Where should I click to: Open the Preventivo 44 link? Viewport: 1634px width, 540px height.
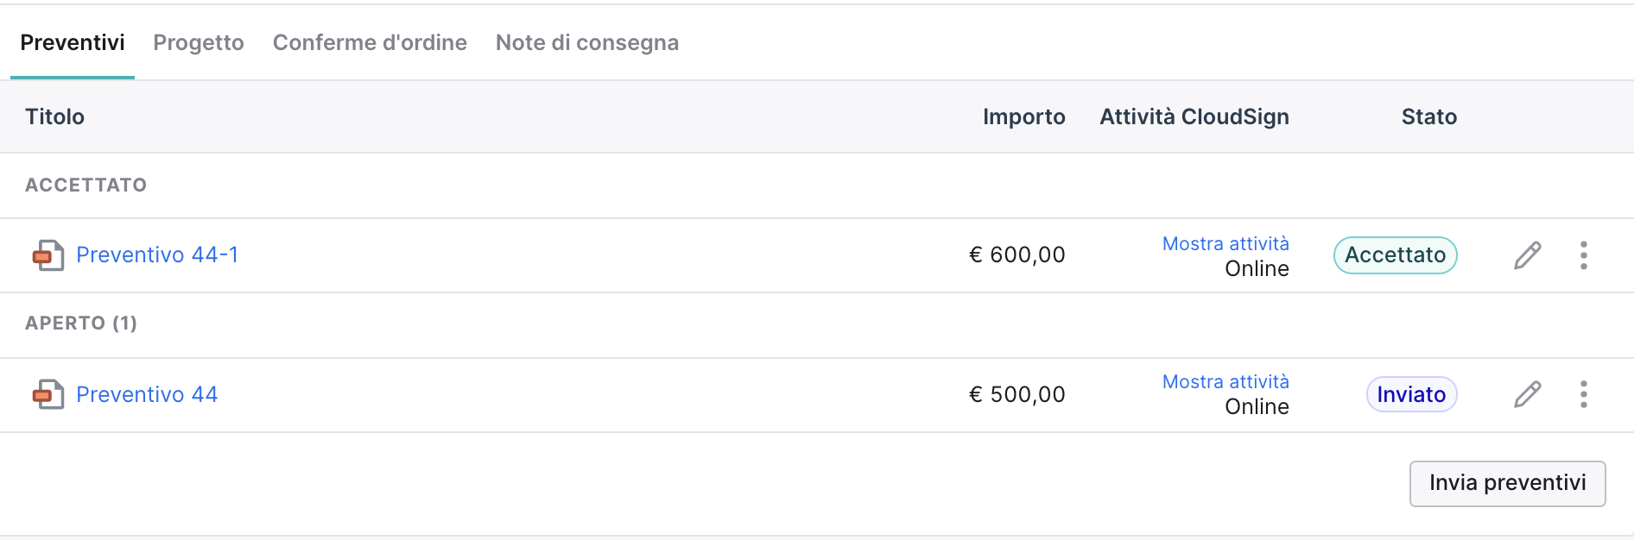coord(147,394)
